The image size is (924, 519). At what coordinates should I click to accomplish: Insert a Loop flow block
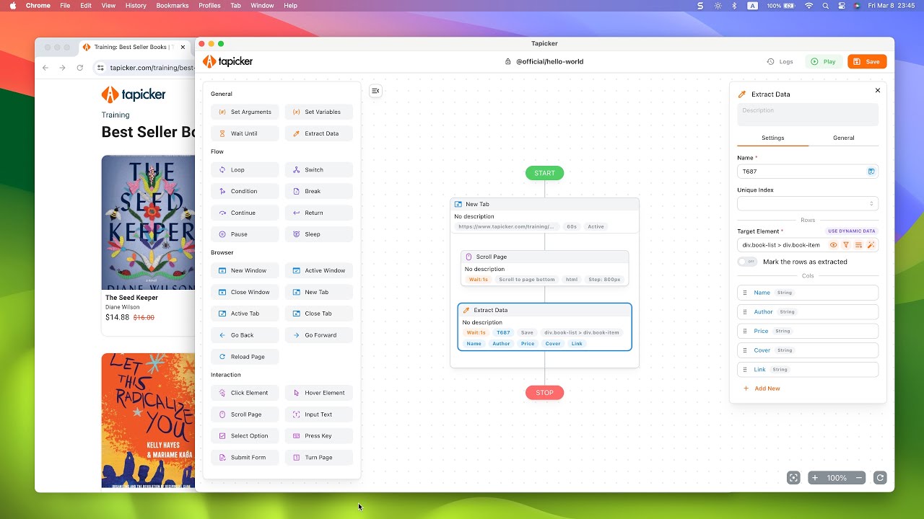(x=245, y=170)
